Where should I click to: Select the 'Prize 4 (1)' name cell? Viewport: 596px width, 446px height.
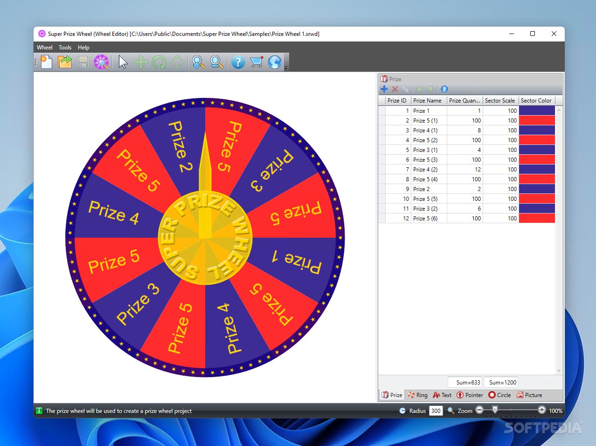(x=429, y=130)
